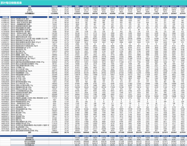
Task: Click monthly target cell 375066
Action: click(55, 41)
